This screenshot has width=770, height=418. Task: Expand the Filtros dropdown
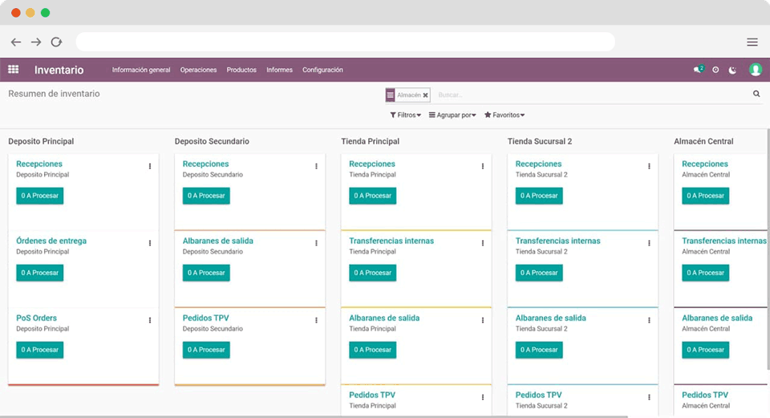click(x=405, y=116)
